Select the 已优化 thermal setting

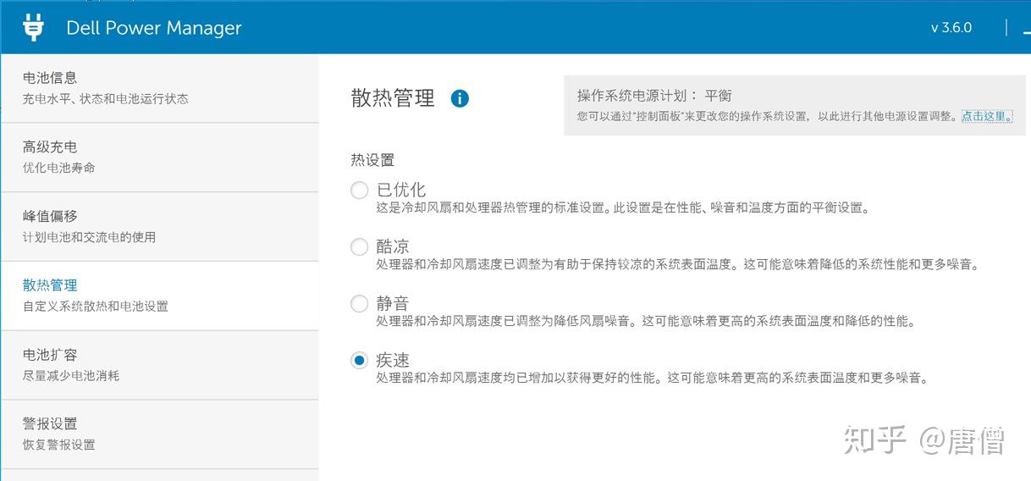(x=359, y=191)
